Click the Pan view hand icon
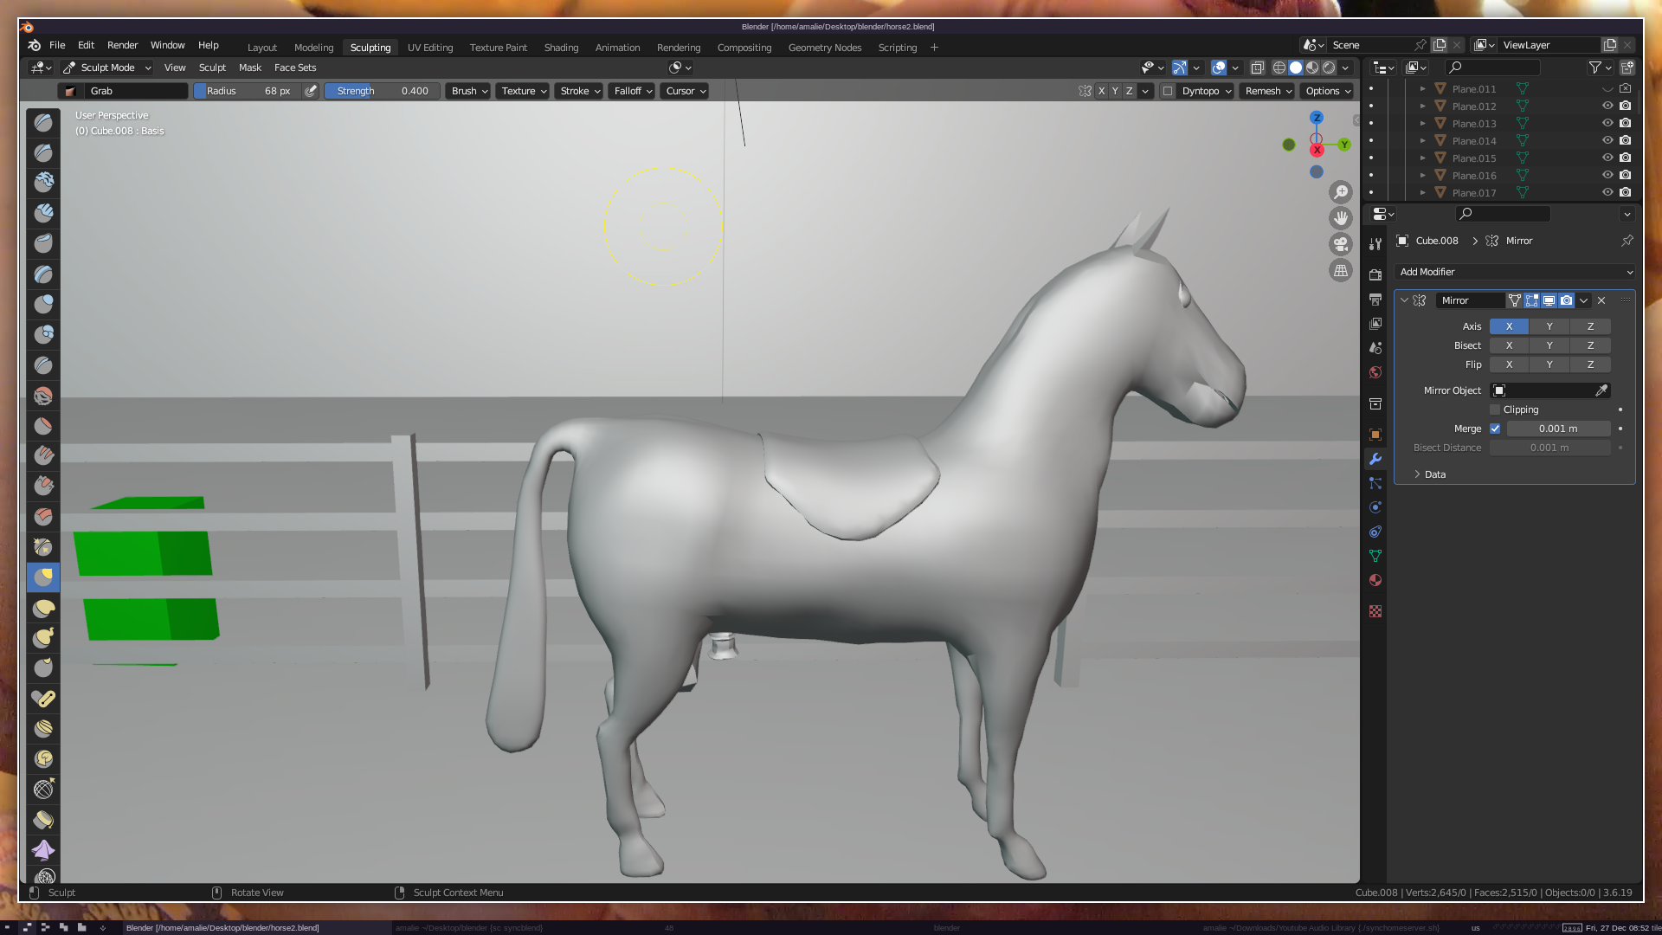This screenshot has width=1662, height=935. coord(1341,218)
